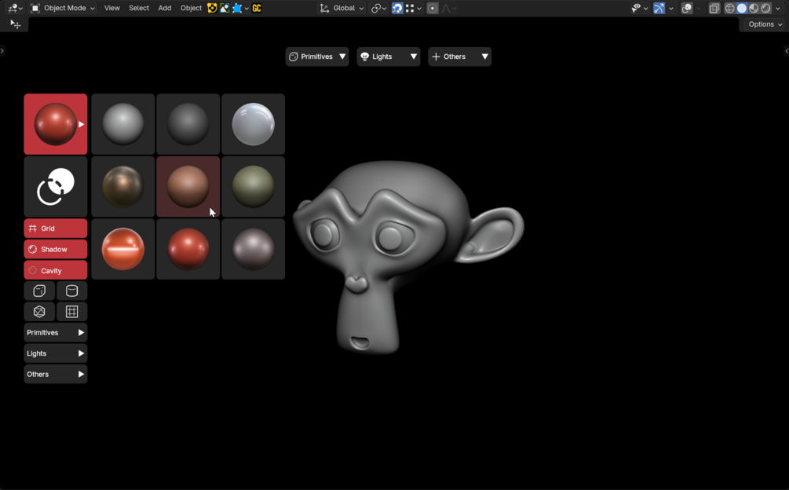Expand the Primitives submenu in left panel

coord(56,332)
